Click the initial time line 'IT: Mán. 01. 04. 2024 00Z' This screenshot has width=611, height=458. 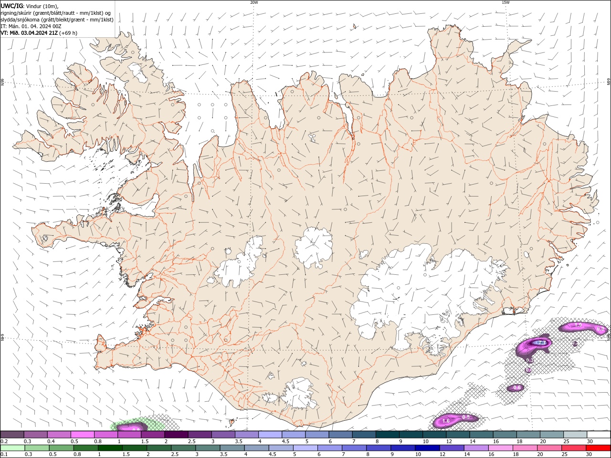pyautogui.click(x=32, y=26)
